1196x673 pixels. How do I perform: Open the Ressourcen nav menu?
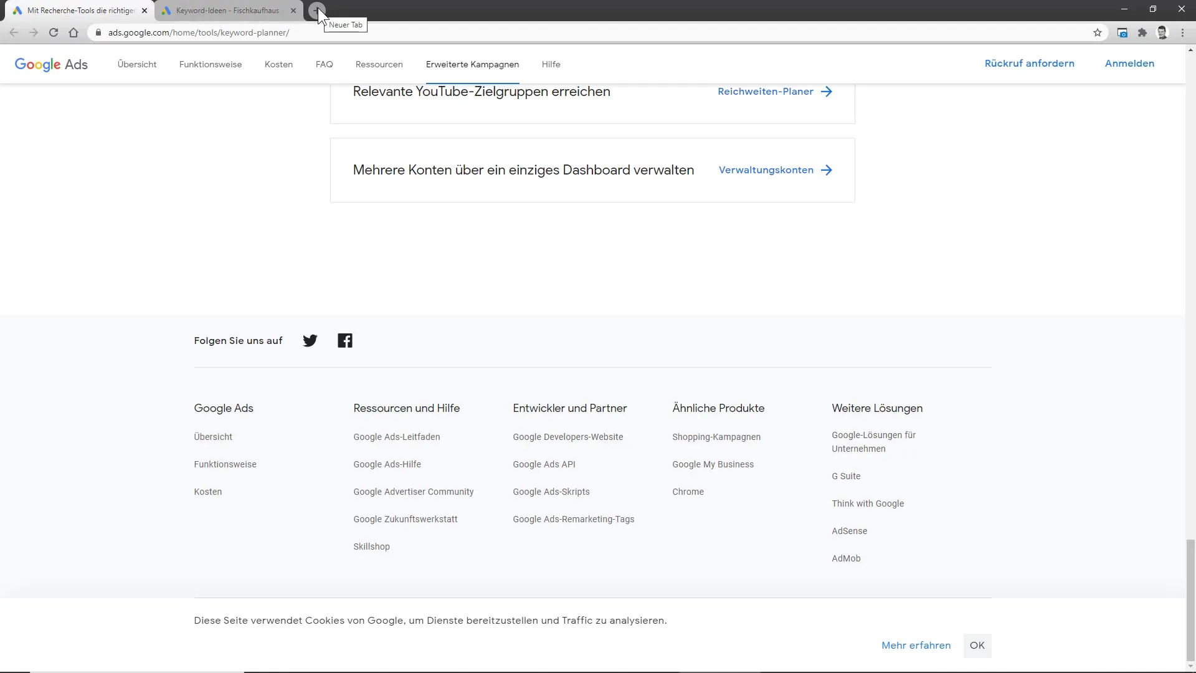379,64
